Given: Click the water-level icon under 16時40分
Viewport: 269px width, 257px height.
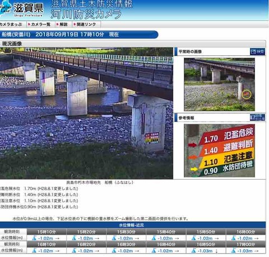Looking at the screenshot, I should tap(154, 251).
